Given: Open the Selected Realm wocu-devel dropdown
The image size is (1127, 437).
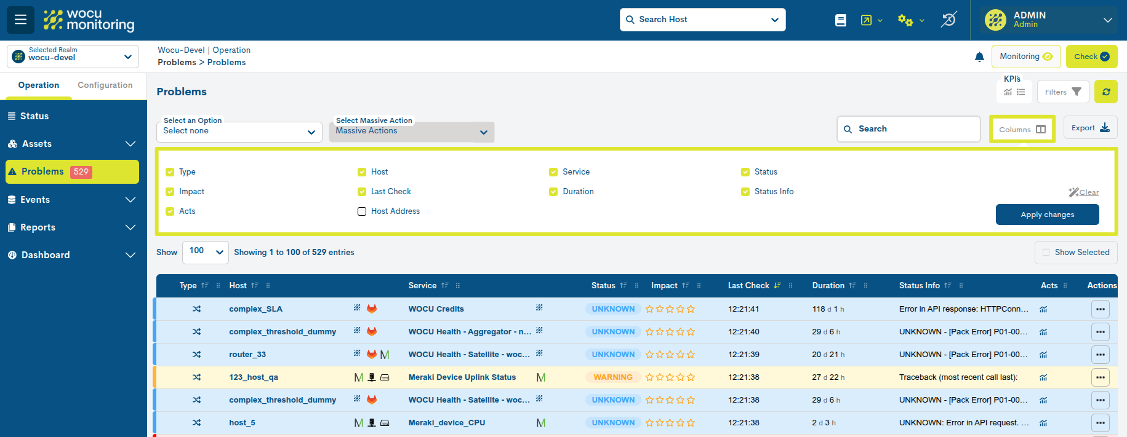Looking at the screenshot, I should (x=73, y=57).
